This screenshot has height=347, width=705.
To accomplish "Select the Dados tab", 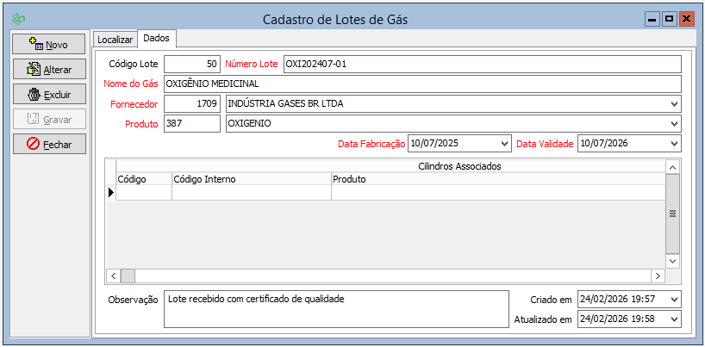I will (156, 39).
